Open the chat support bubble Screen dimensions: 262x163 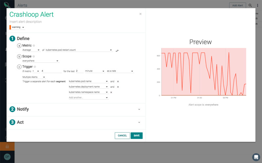coord(256,157)
